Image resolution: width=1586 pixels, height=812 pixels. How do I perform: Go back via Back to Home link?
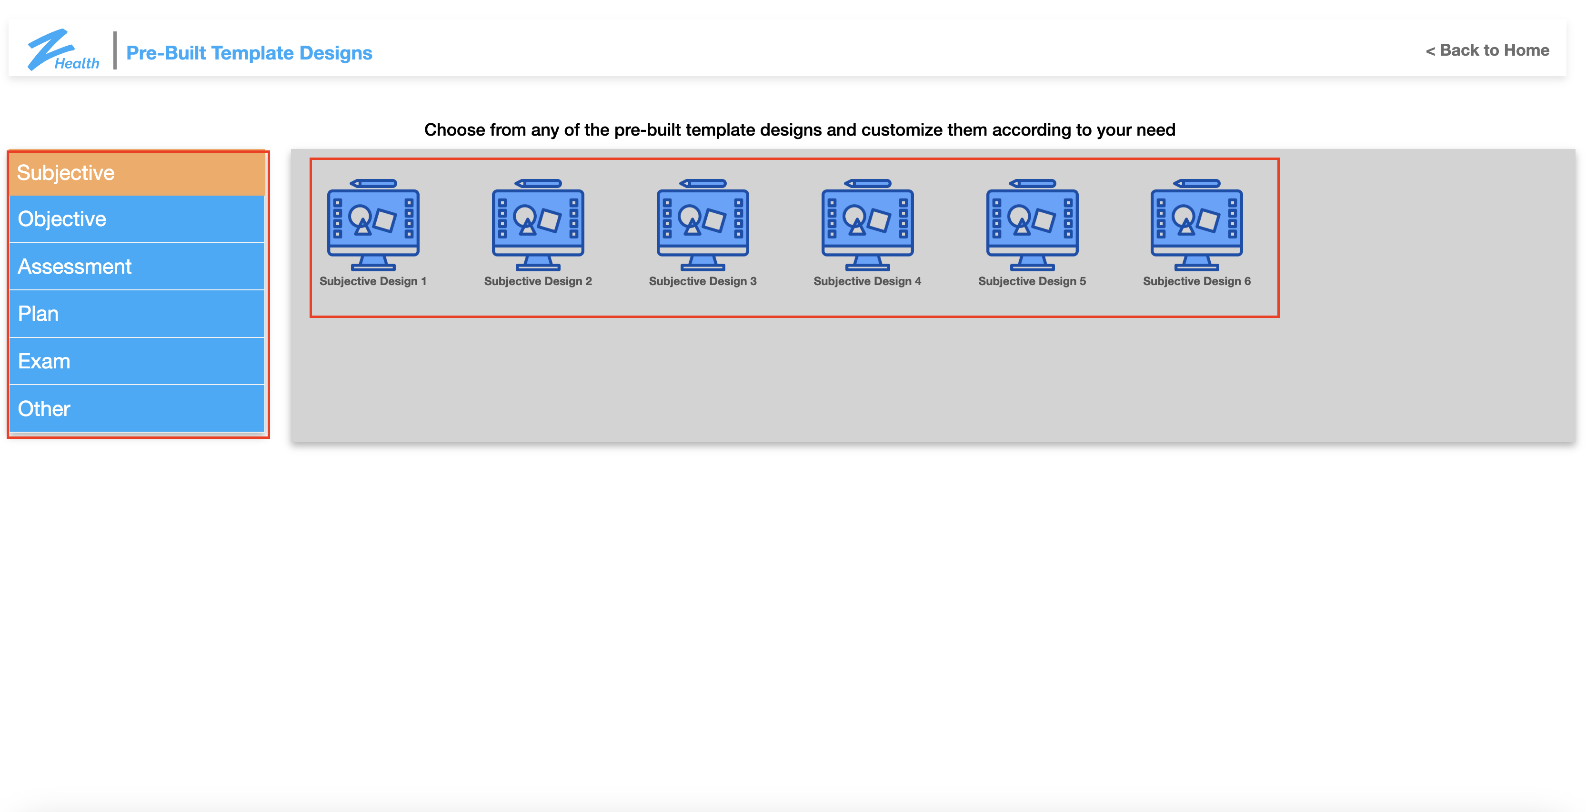coord(1487,50)
